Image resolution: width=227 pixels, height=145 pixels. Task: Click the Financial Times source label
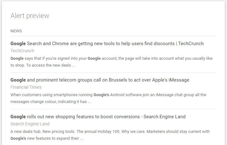(26, 87)
